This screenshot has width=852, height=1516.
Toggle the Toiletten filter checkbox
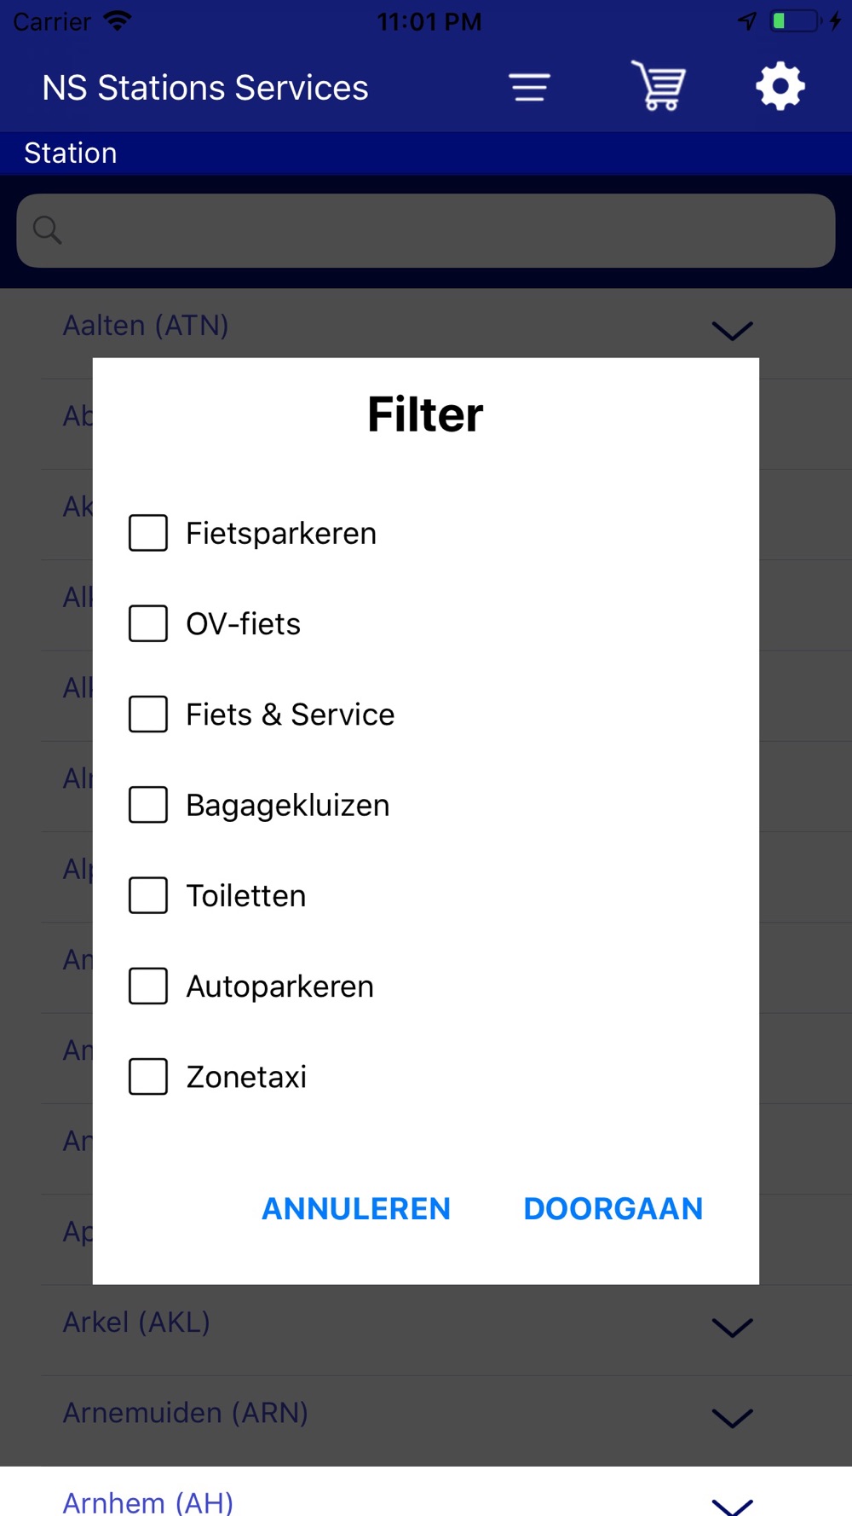click(148, 895)
